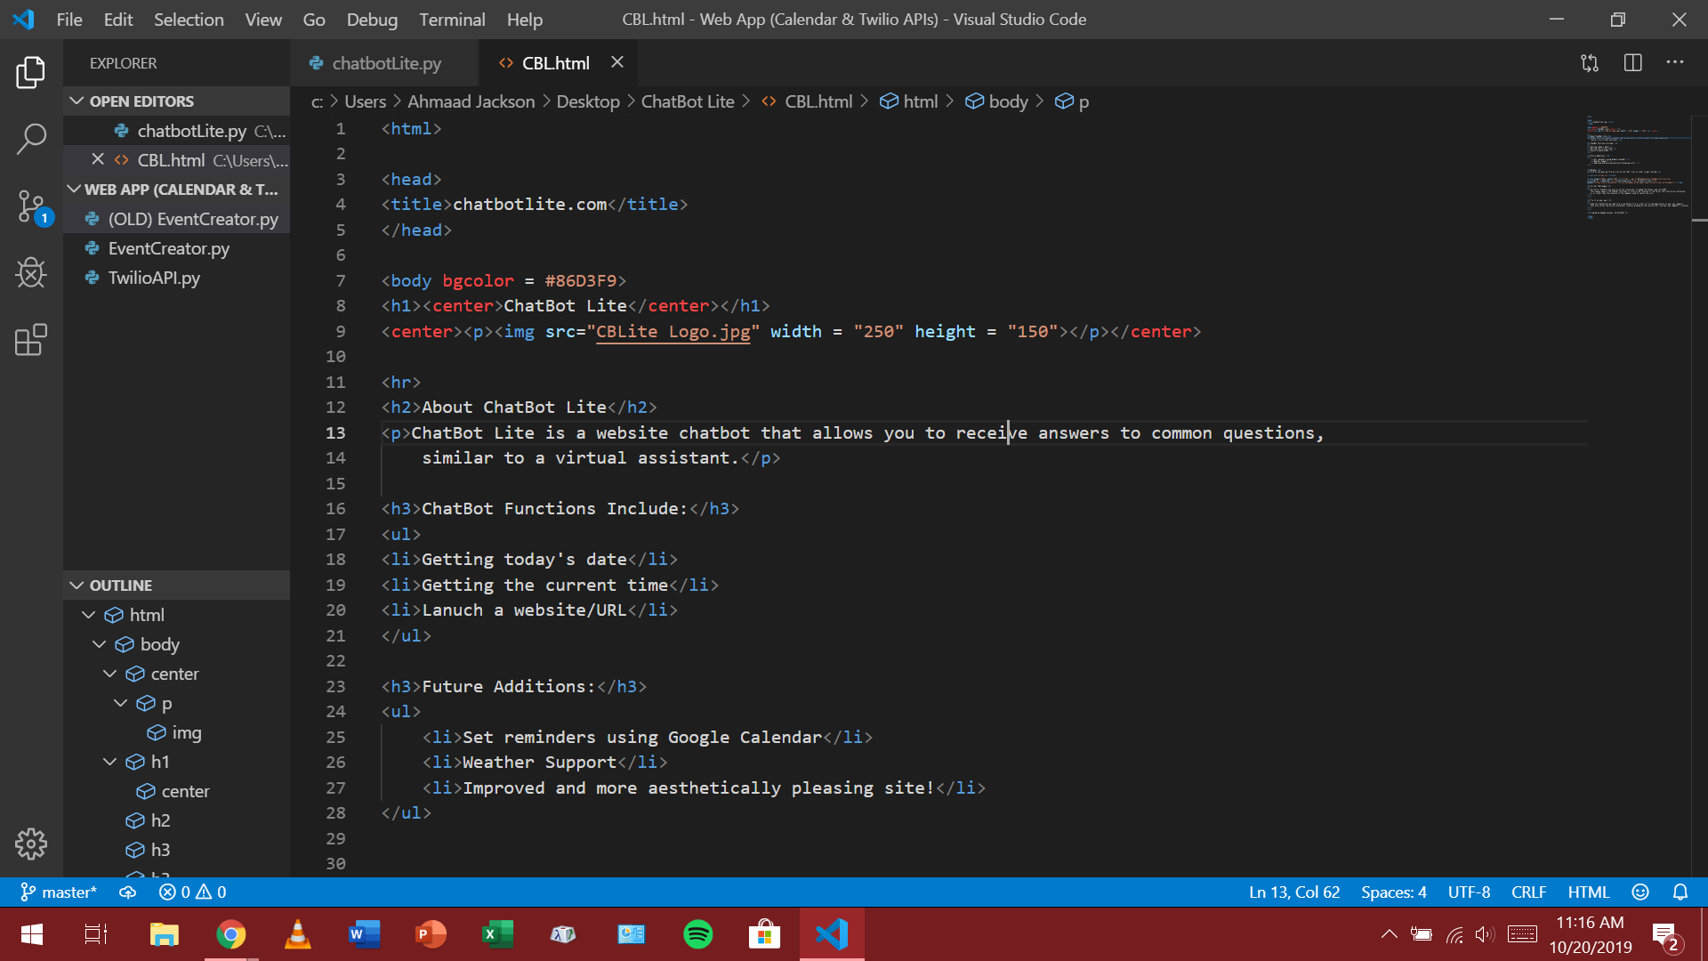Click Spaces: 4 indentation setting

click(x=1393, y=892)
